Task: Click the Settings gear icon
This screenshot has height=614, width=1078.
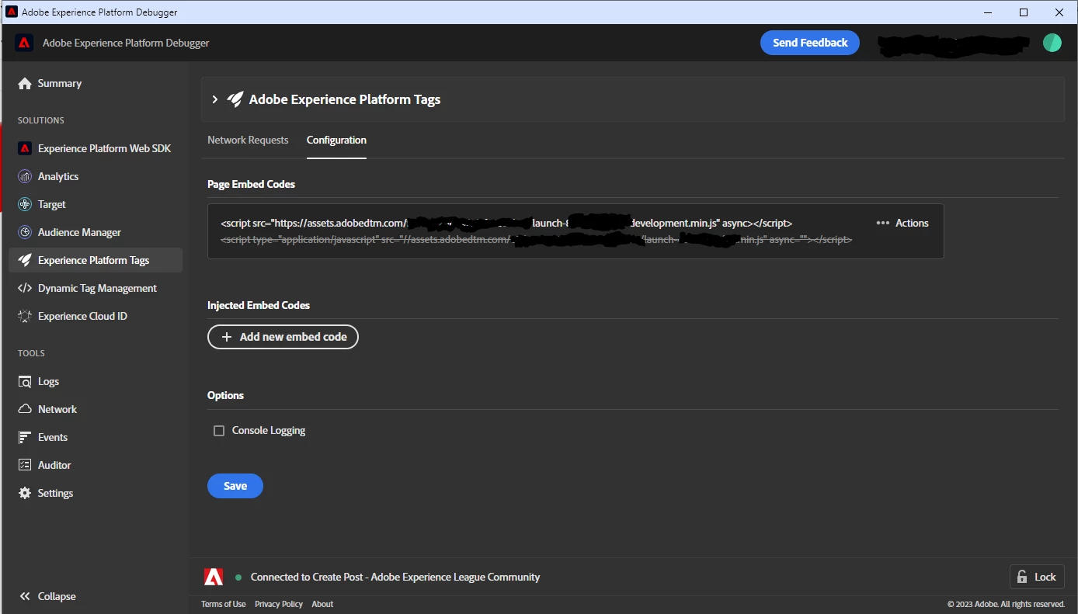Action: coord(25,493)
